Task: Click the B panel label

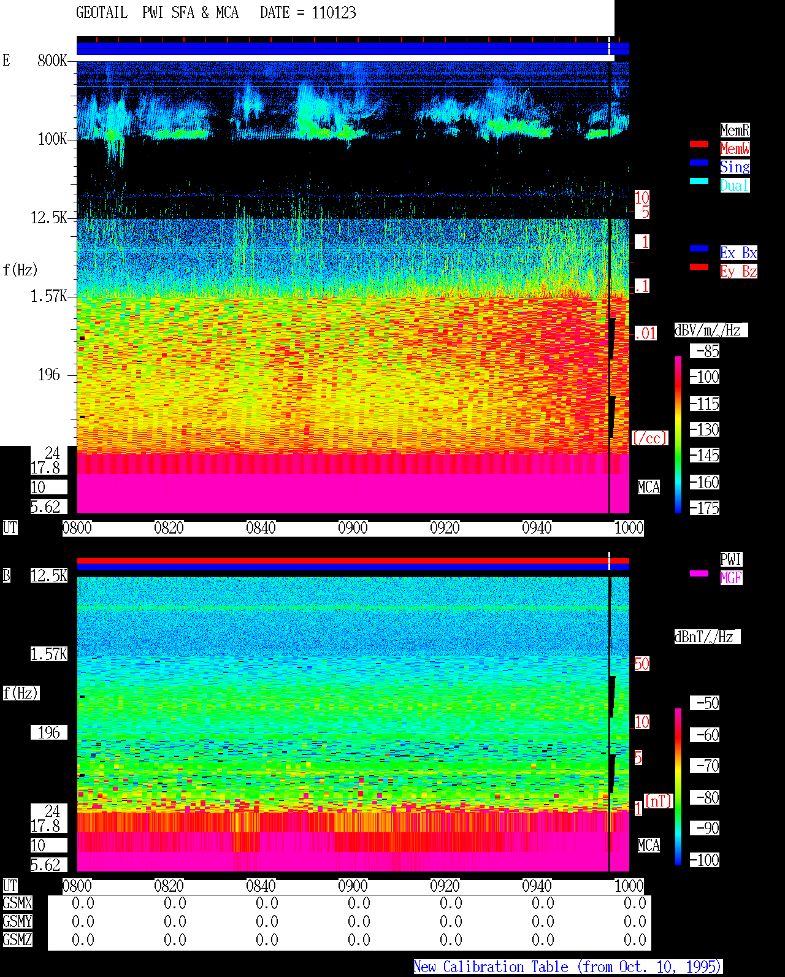Action: coord(6,575)
